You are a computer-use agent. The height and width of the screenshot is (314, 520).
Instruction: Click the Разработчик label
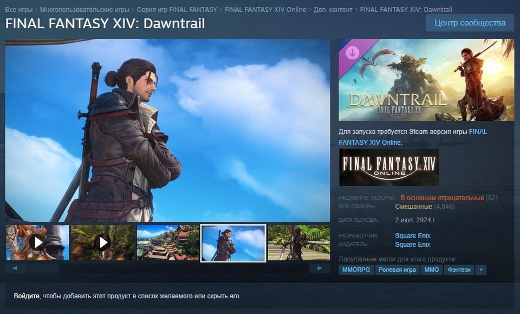(x=359, y=236)
